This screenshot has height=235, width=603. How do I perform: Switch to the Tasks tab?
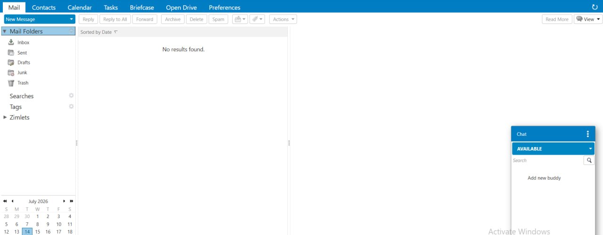click(111, 8)
